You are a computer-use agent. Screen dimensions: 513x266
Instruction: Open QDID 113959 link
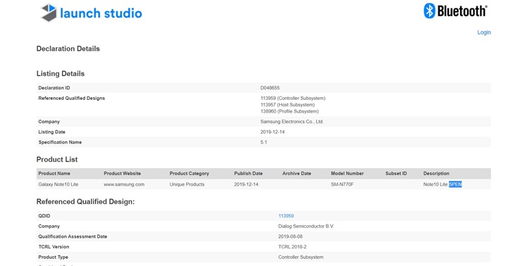(x=286, y=216)
